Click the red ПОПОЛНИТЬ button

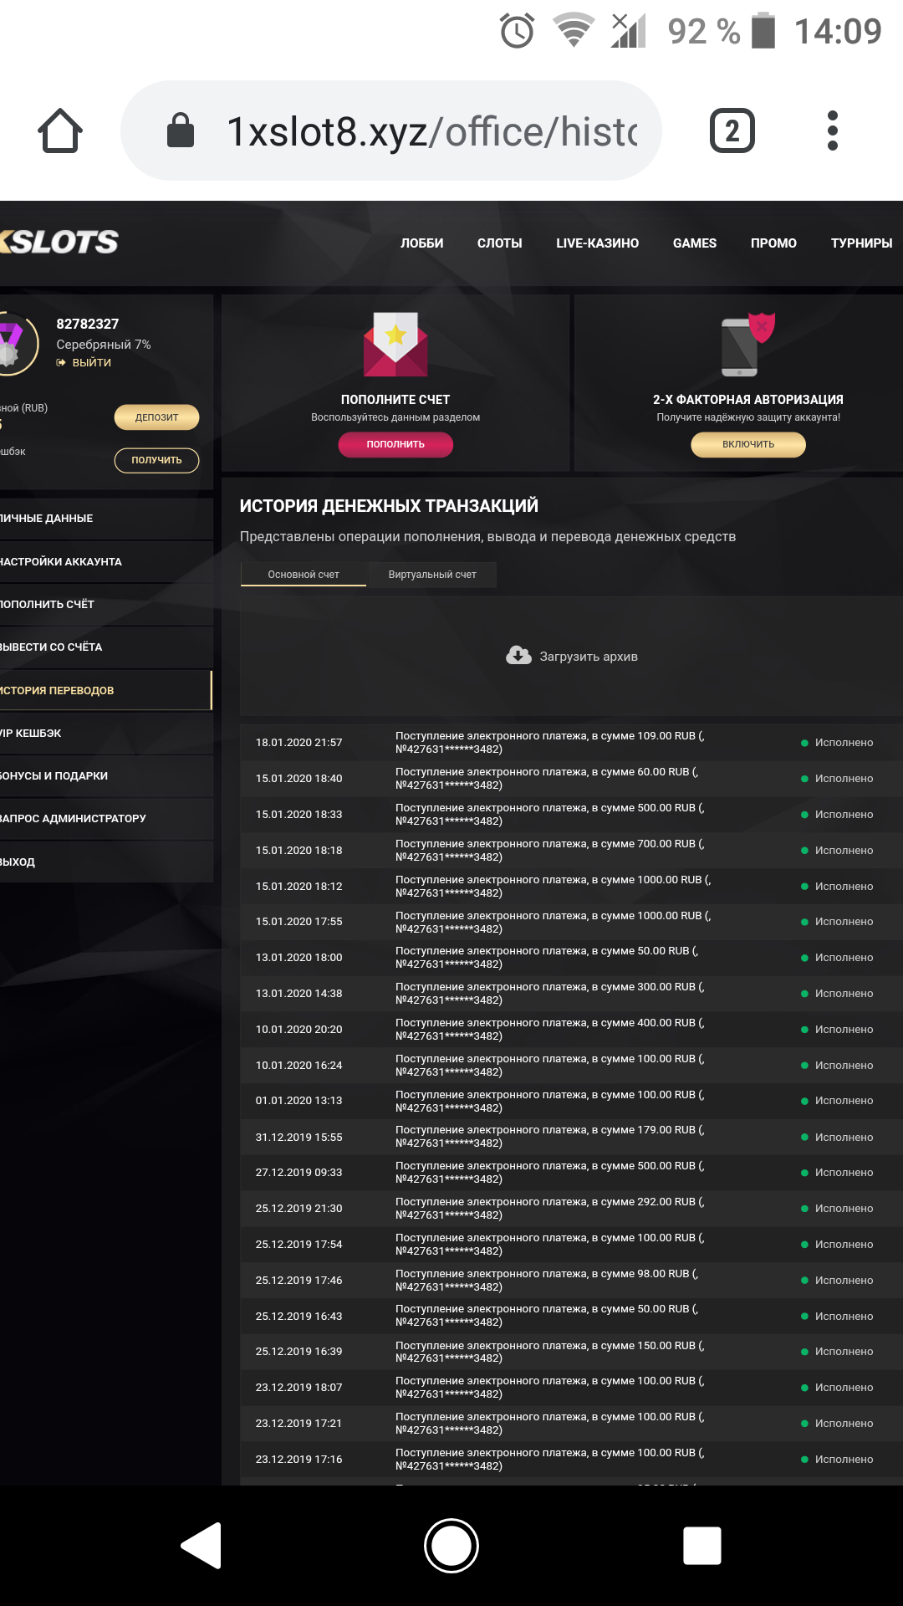pyautogui.click(x=395, y=444)
